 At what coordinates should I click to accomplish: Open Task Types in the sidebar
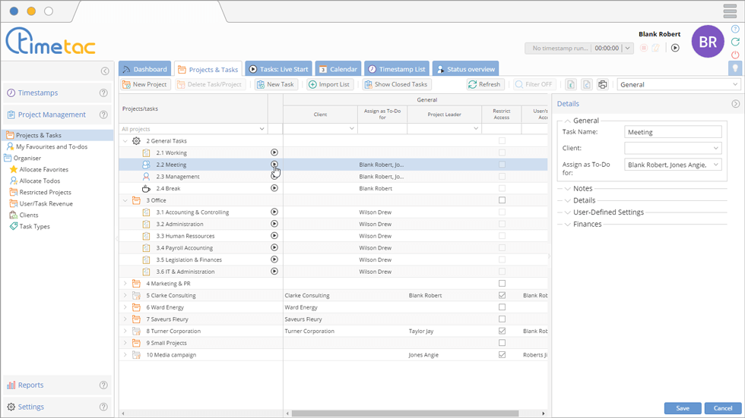35,227
